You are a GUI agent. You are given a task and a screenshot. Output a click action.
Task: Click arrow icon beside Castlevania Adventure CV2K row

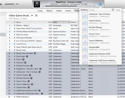coord(39,91)
